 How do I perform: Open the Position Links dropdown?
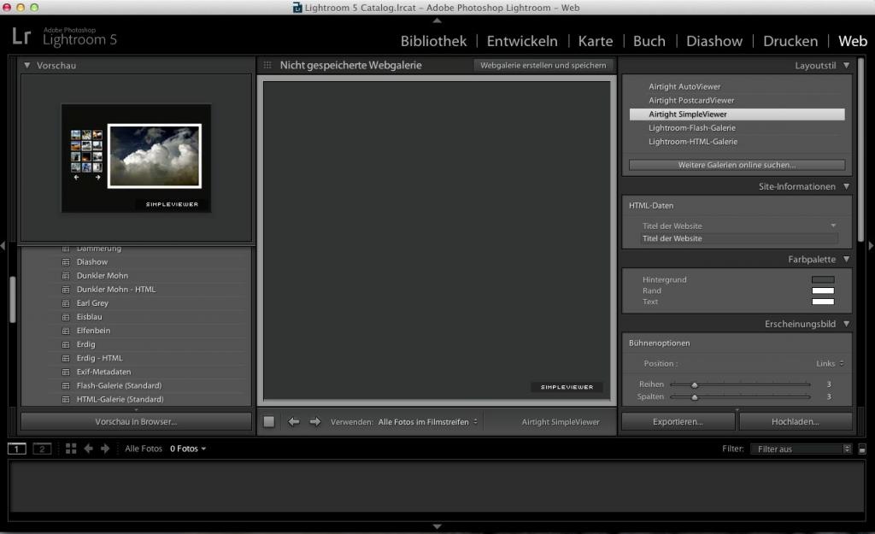830,364
